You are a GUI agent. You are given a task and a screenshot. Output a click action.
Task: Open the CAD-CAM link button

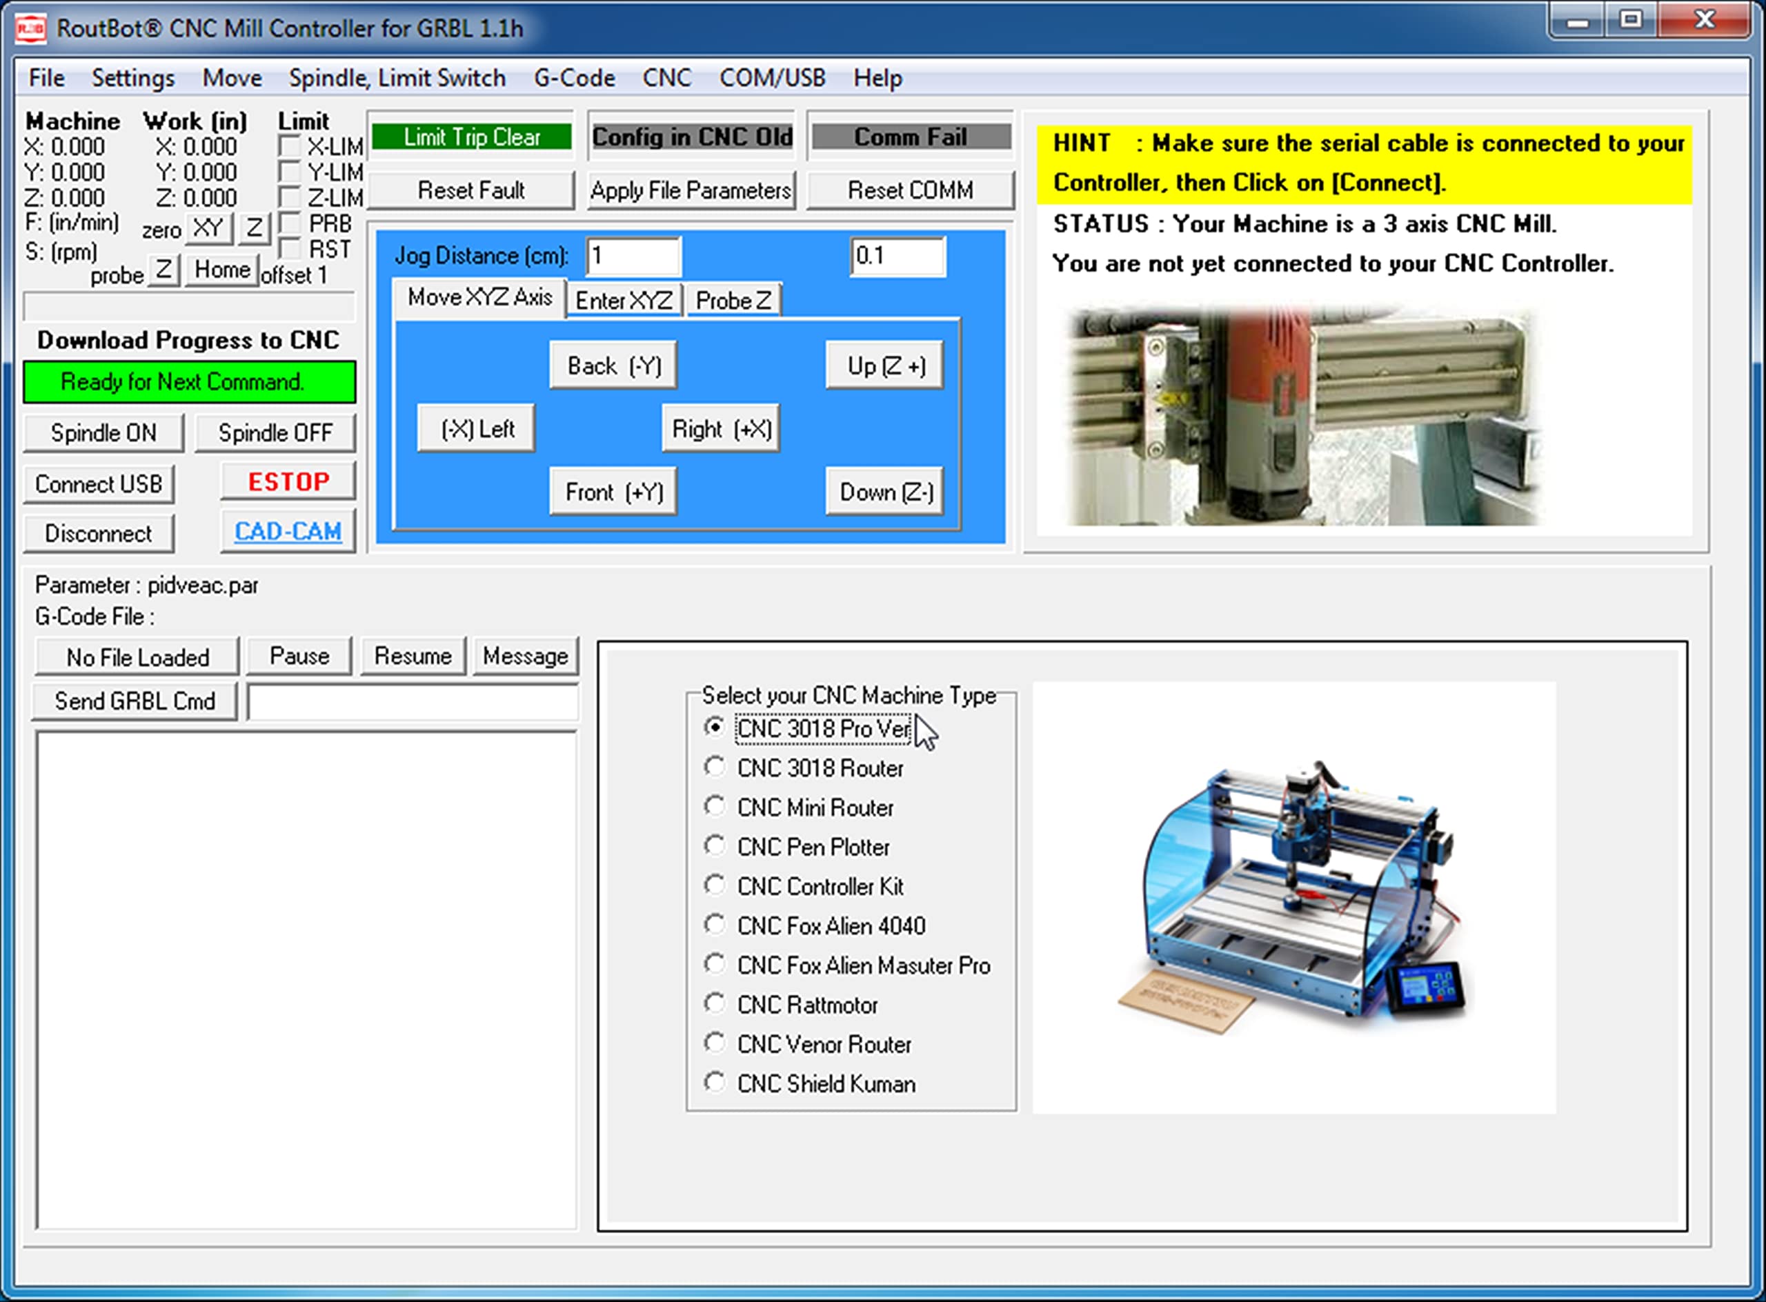288,532
